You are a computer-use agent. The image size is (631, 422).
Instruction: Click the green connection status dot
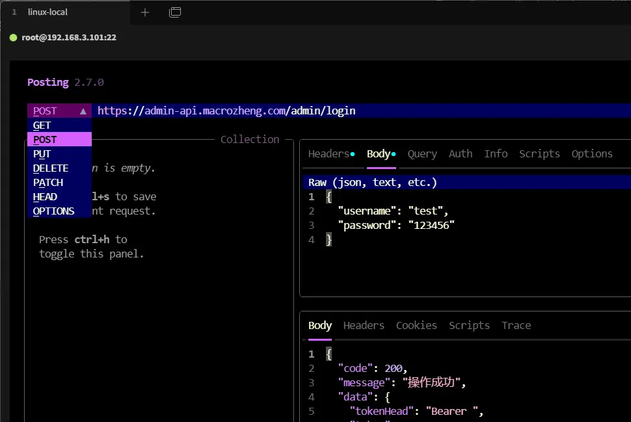13,38
